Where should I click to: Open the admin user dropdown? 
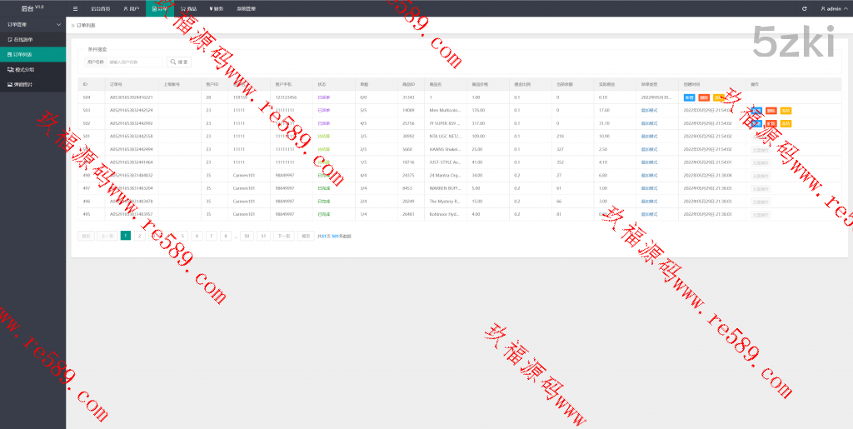(831, 8)
